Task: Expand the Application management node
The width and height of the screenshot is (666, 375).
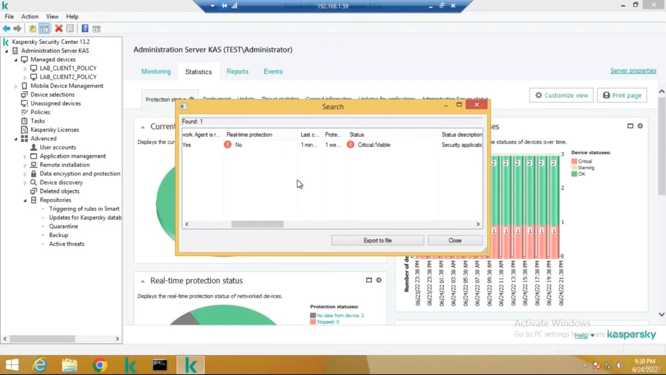Action: pos(25,156)
